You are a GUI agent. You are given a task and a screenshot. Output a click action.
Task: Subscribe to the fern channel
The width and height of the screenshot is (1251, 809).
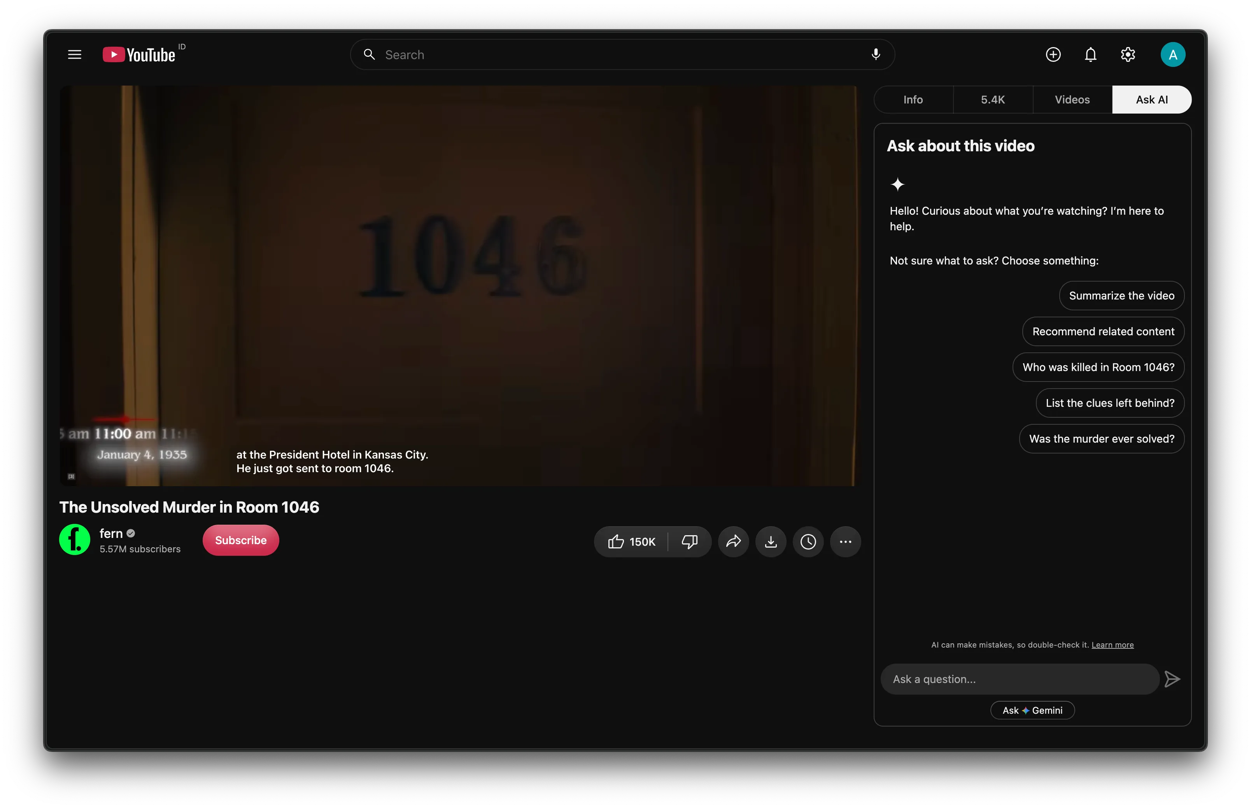click(x=241, y=541)
